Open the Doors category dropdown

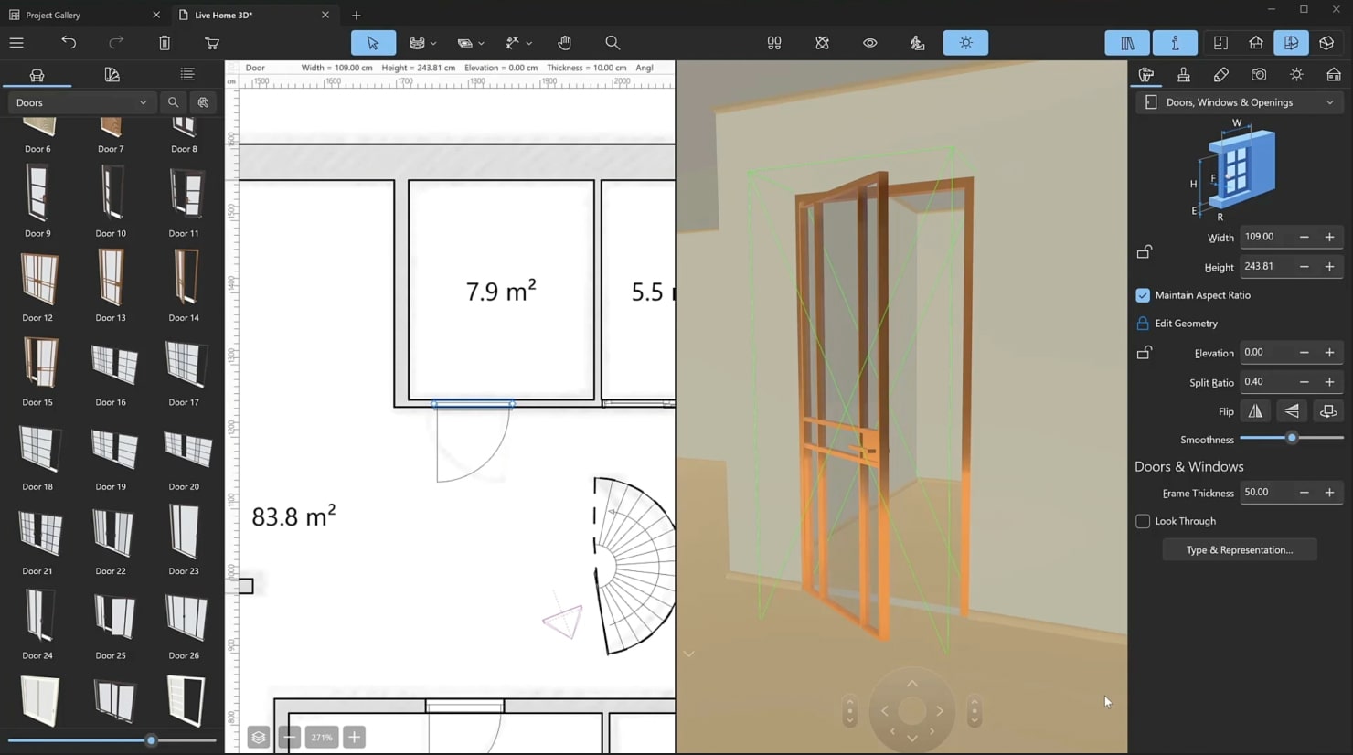click(x=80, y=102)
